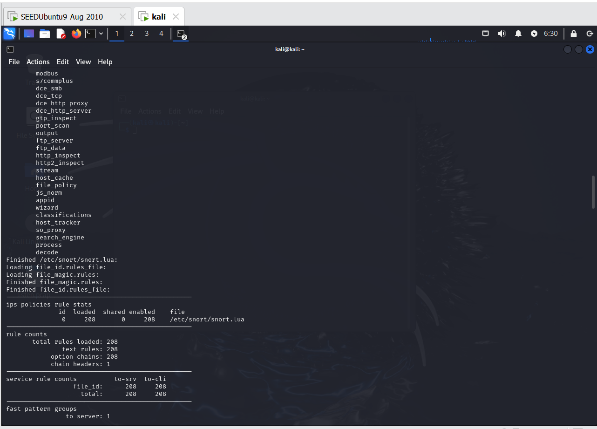Open the notifications bell icon
Image resolution: width=597 pixels, height=429 pixels.
click(518, 34)
